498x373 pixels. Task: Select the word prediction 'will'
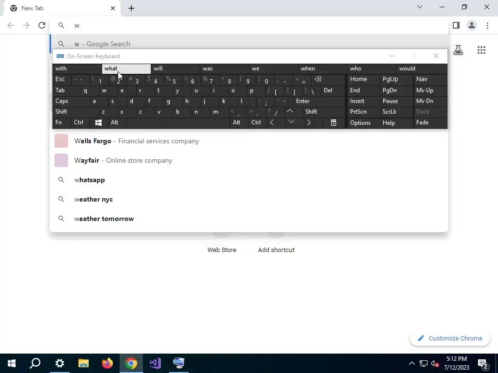coord(175,68)
